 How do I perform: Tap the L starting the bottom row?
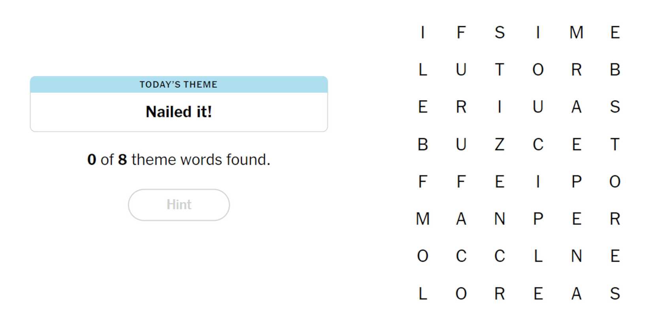pyautogui.click(x=422, y=294)
